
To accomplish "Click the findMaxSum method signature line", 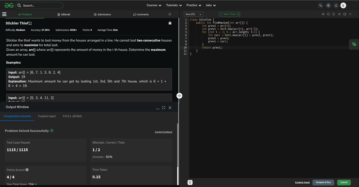I will 222,23.
